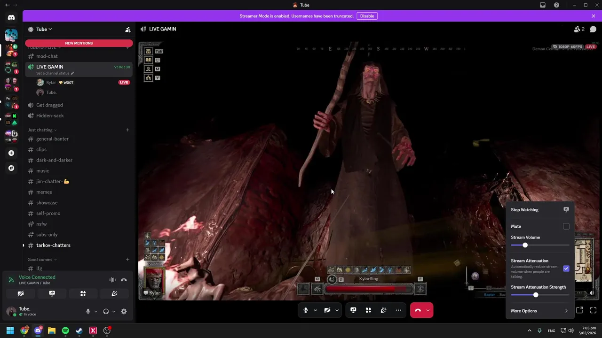Open mic options chevron in stream control bar

click(x=315, y=310)
